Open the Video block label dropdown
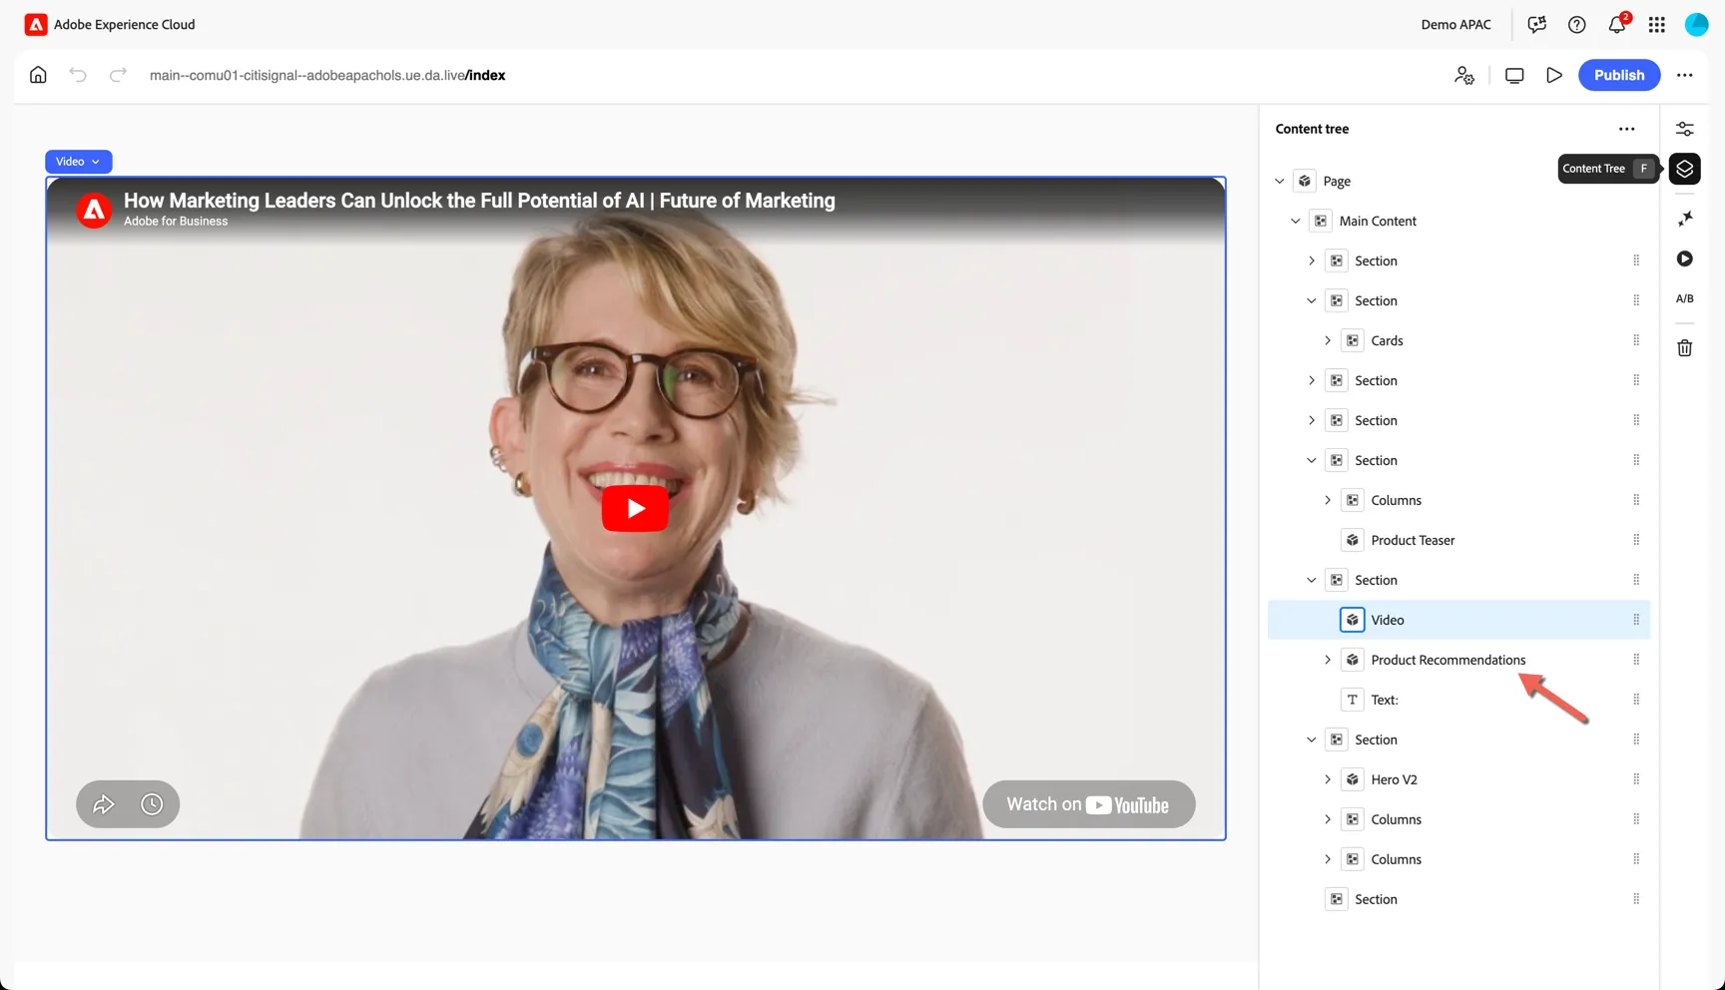This screenshot has height=990, width=1725. [78, 162]
